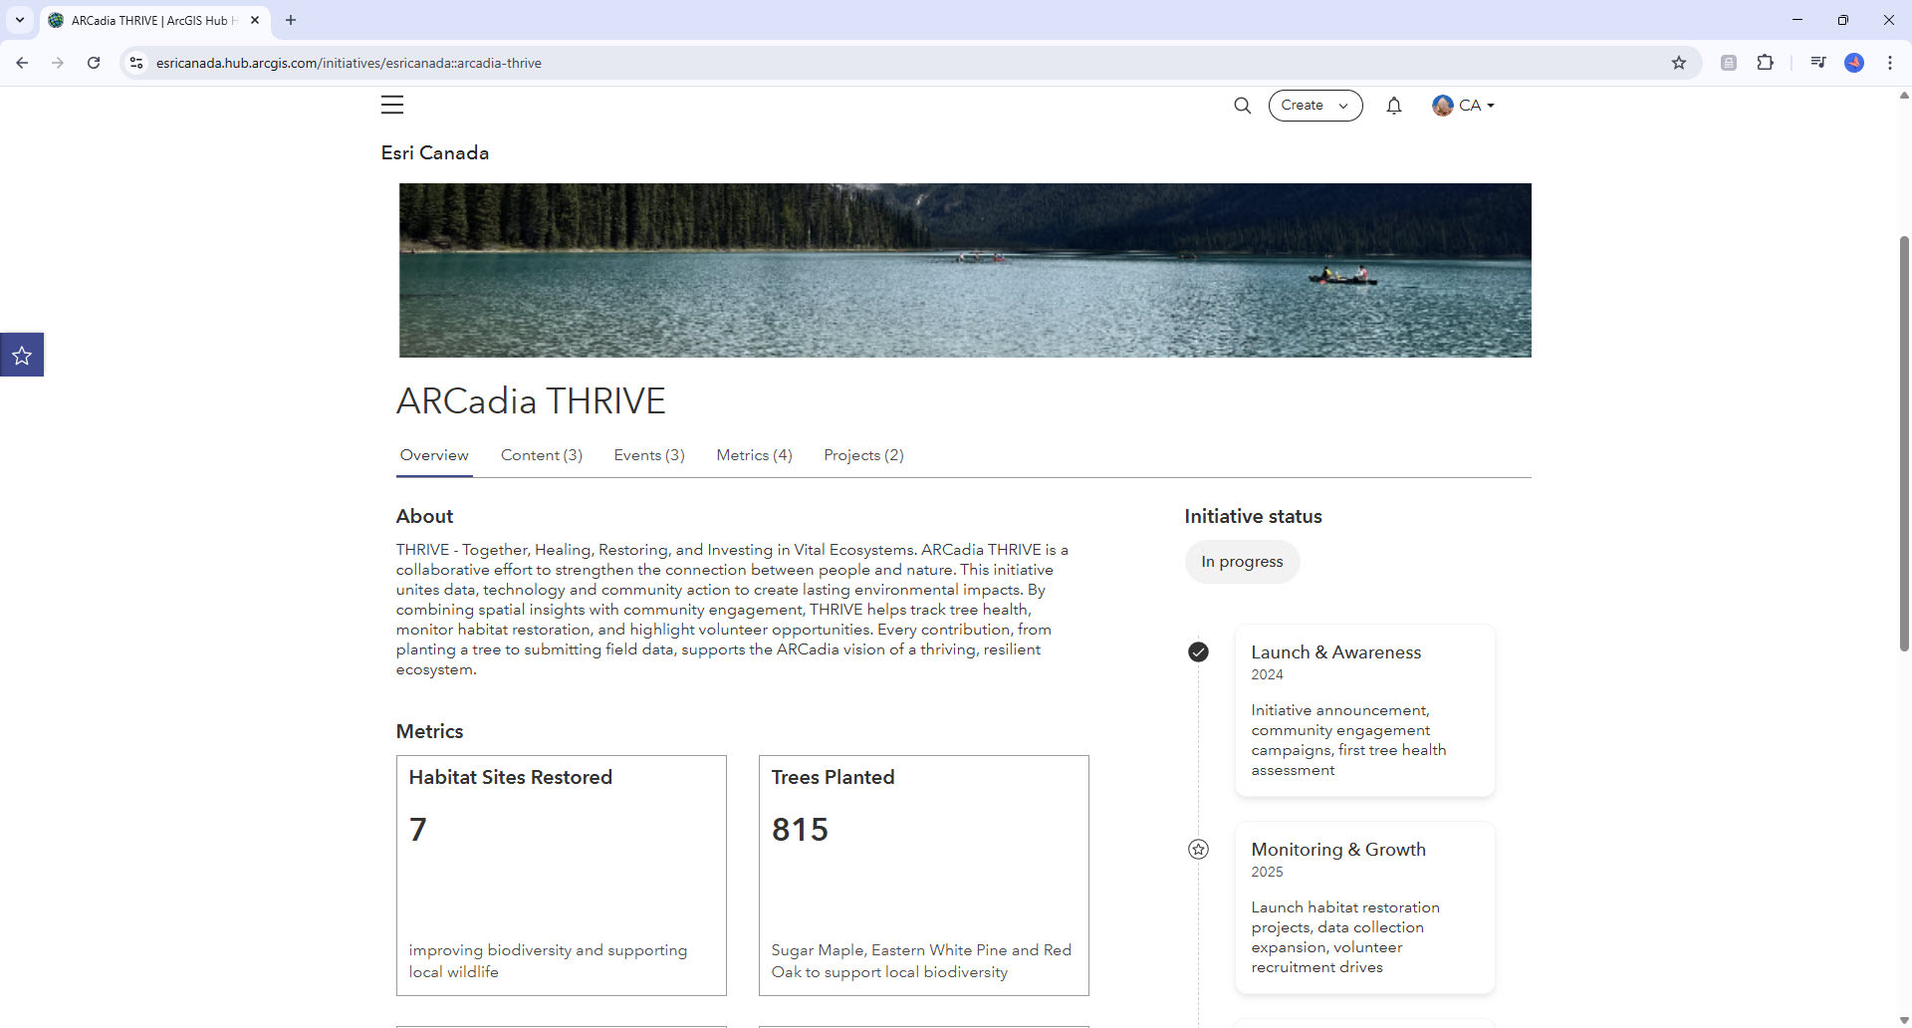Click the Monitoring & Growth milestone star
Viewport: 1912px width, 1028px height.
point(1199,849)
